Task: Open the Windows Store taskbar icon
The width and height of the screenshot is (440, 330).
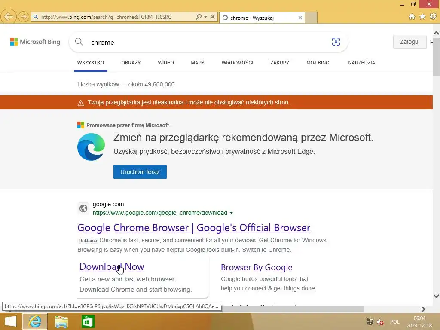Action: coord(88,321)
